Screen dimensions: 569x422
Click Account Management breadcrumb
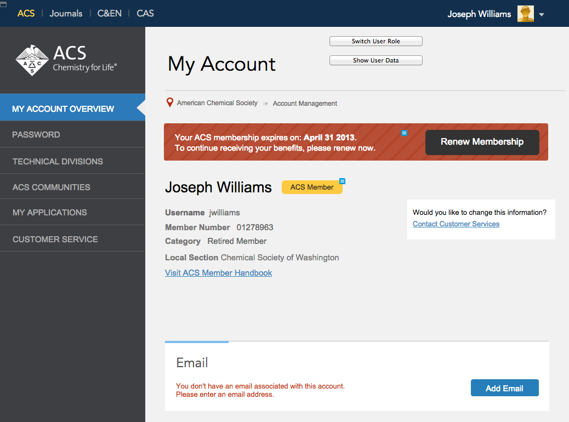305,104
